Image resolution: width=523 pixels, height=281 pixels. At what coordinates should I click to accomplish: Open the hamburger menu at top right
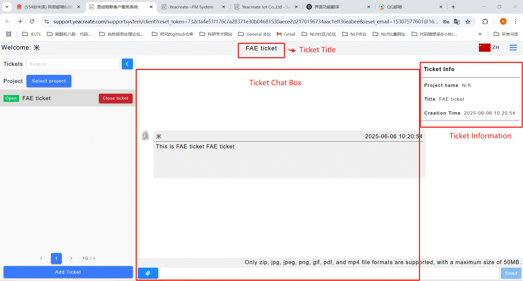tap(513, 48)
